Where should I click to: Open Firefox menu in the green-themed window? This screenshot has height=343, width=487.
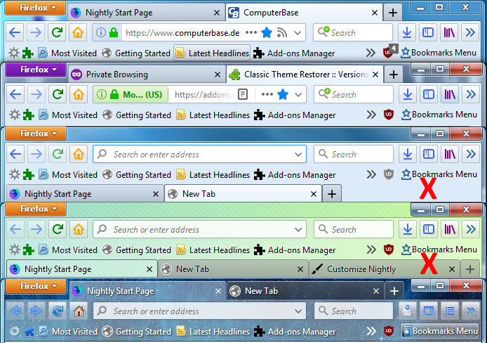pyautogui.click(x=36, y=209)
